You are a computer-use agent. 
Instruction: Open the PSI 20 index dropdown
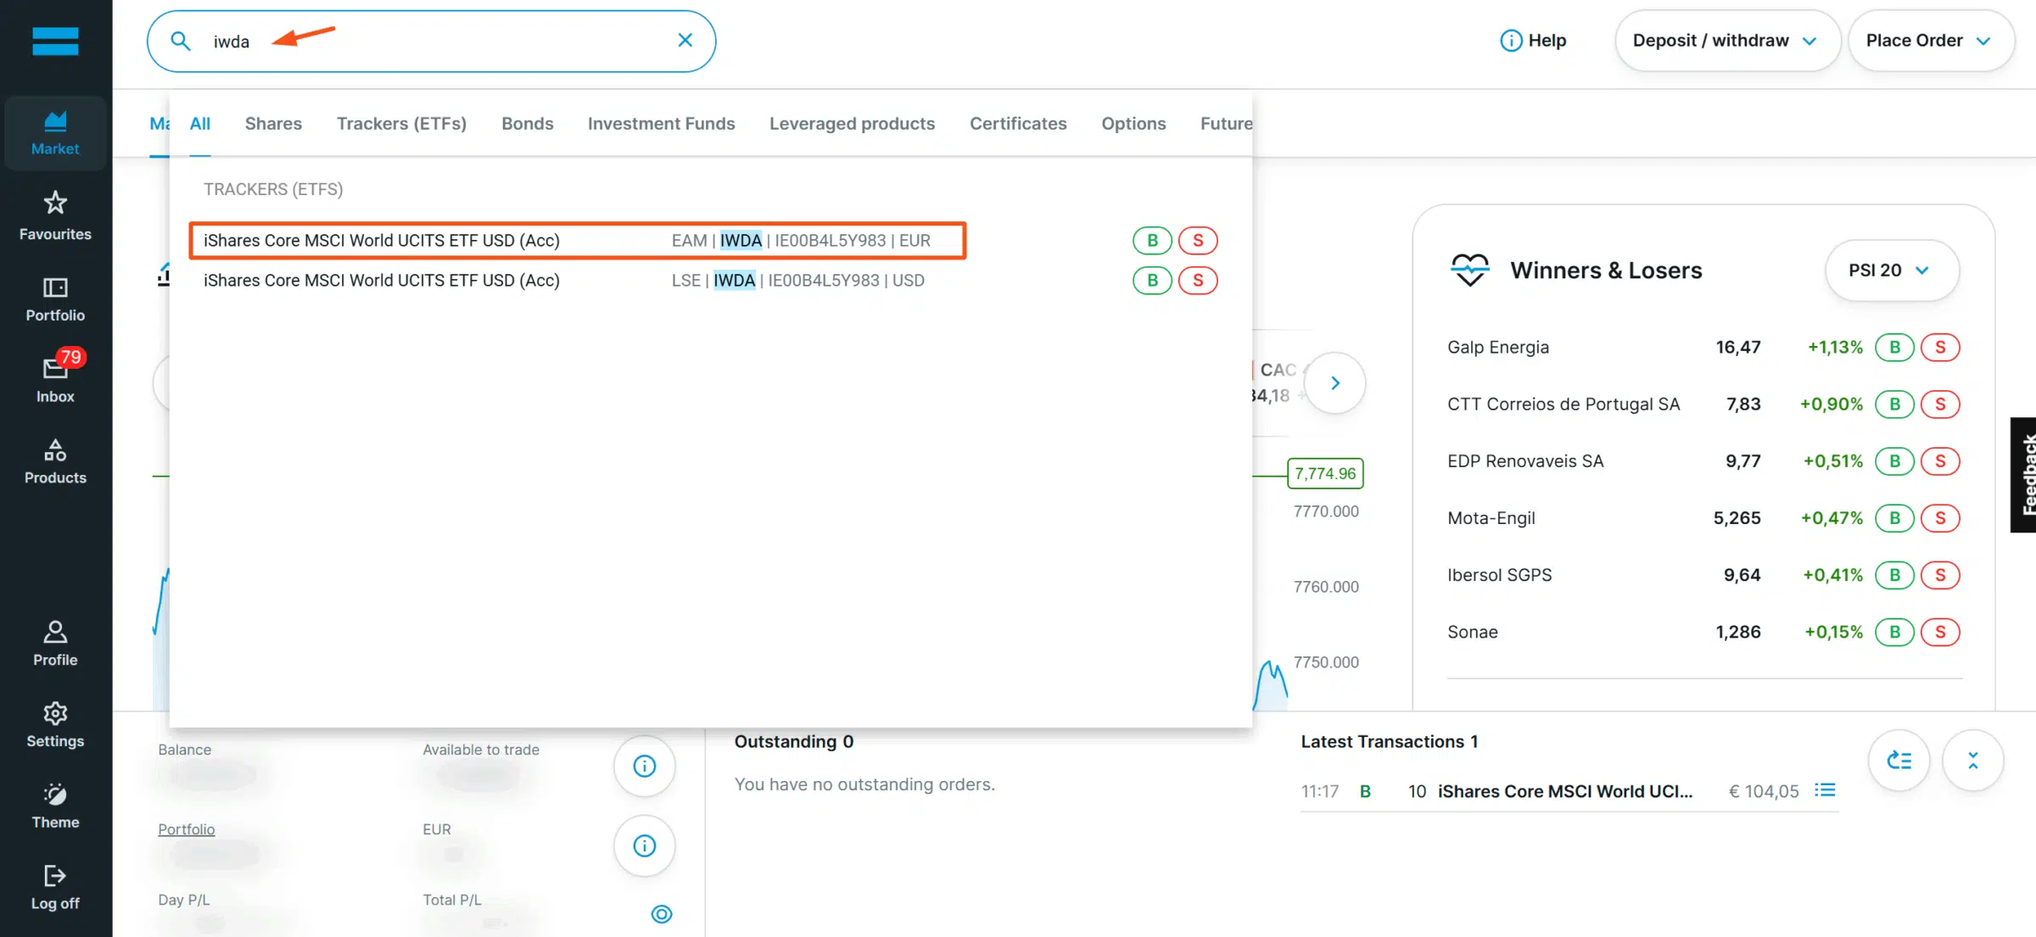(x=1891, y=271)
